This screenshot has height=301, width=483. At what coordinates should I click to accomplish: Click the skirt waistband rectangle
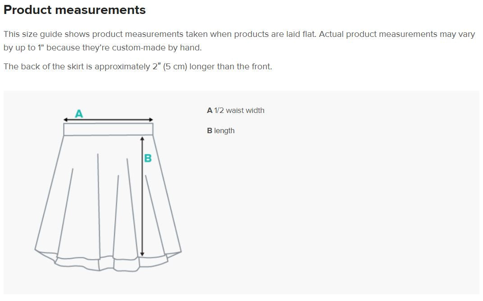click(108, 130)
